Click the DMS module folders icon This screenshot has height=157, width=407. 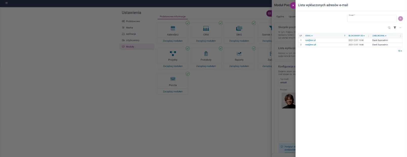pos(239,28)
